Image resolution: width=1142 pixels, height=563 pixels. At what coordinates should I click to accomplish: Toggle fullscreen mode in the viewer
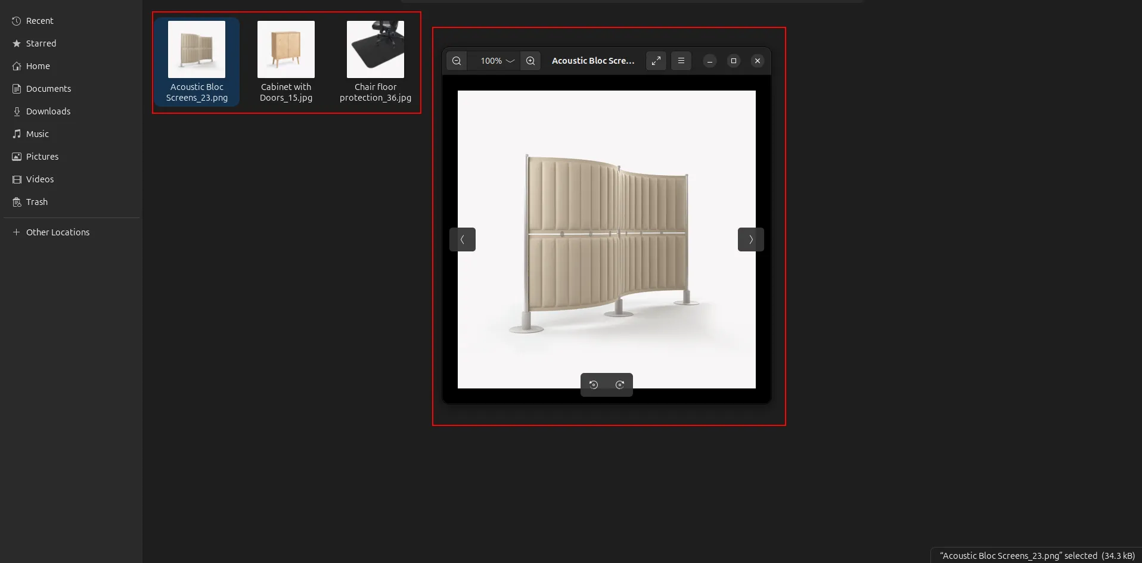pos(656,61)
